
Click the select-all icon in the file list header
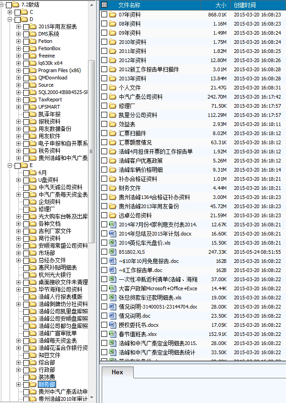[x=104, y=5]
